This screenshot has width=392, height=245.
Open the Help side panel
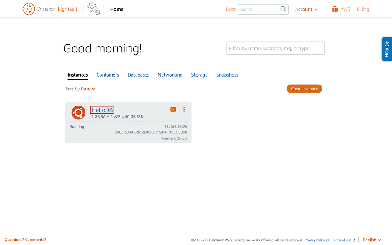point(387,49)
